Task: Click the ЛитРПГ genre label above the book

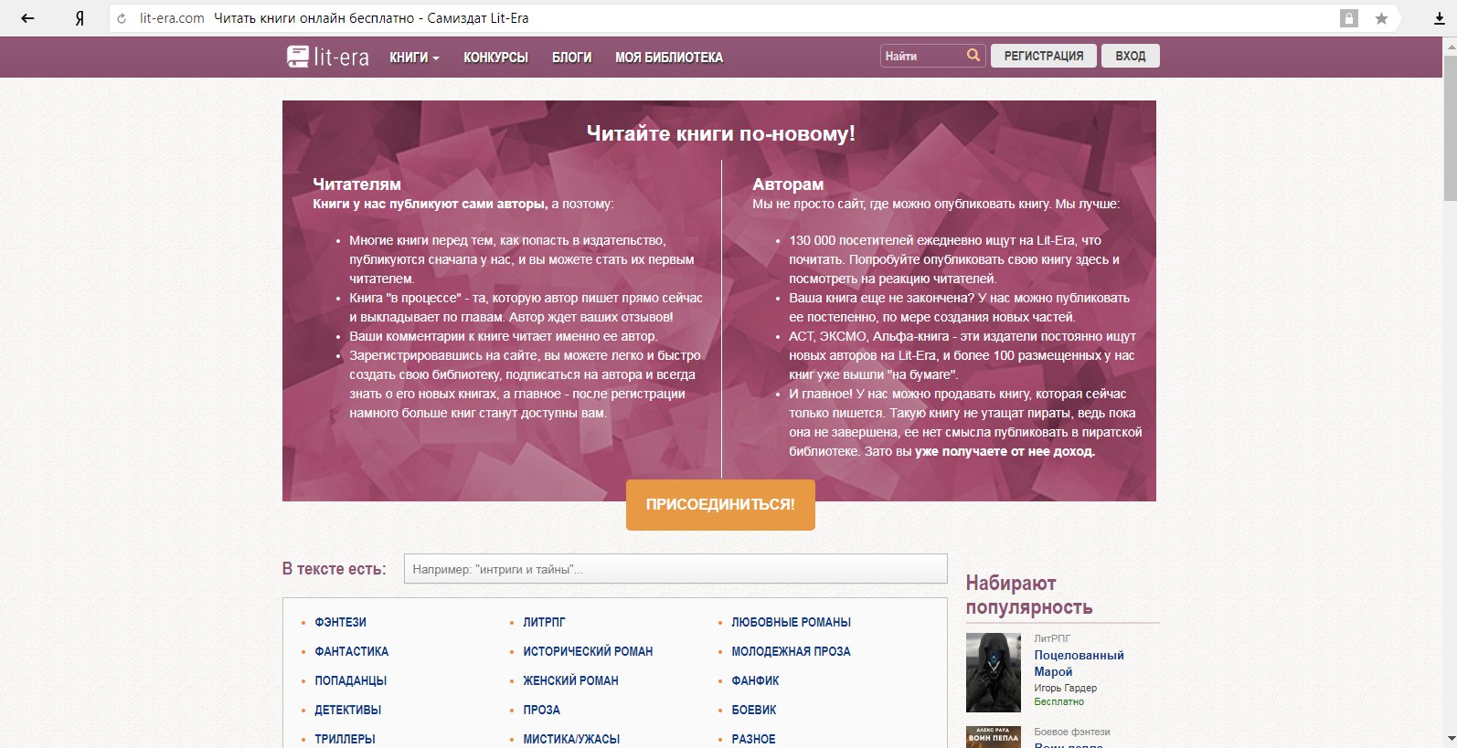Action: (x=1052, y=638)
